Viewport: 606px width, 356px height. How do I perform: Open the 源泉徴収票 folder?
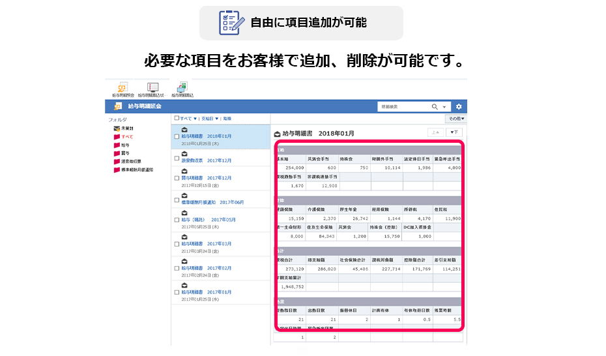(127, 162)
